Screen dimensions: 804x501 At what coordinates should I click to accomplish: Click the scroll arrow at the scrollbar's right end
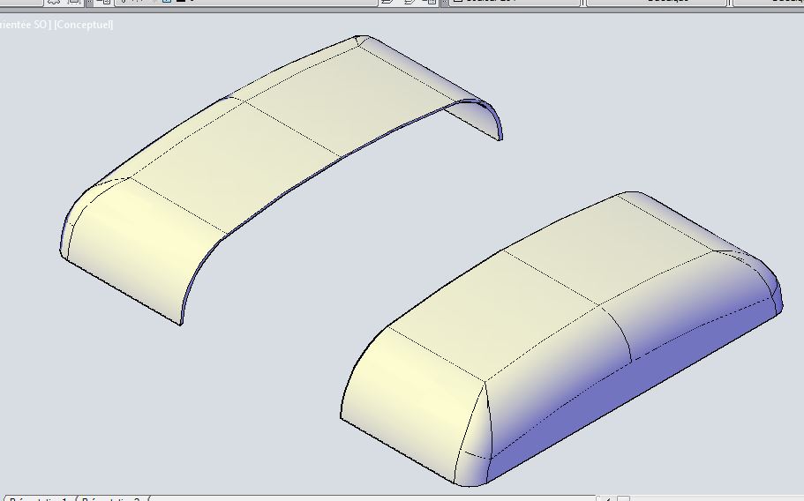pos(608,498)
